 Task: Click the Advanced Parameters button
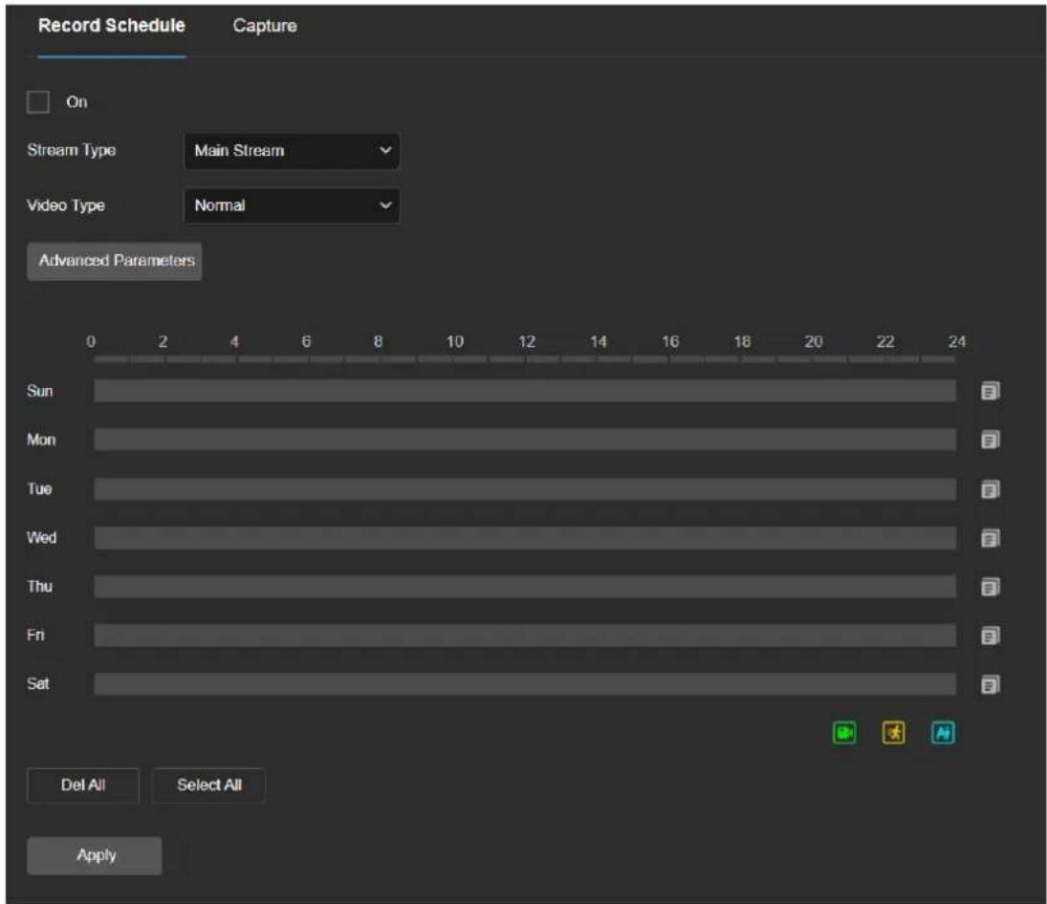[x=114, y=261]
